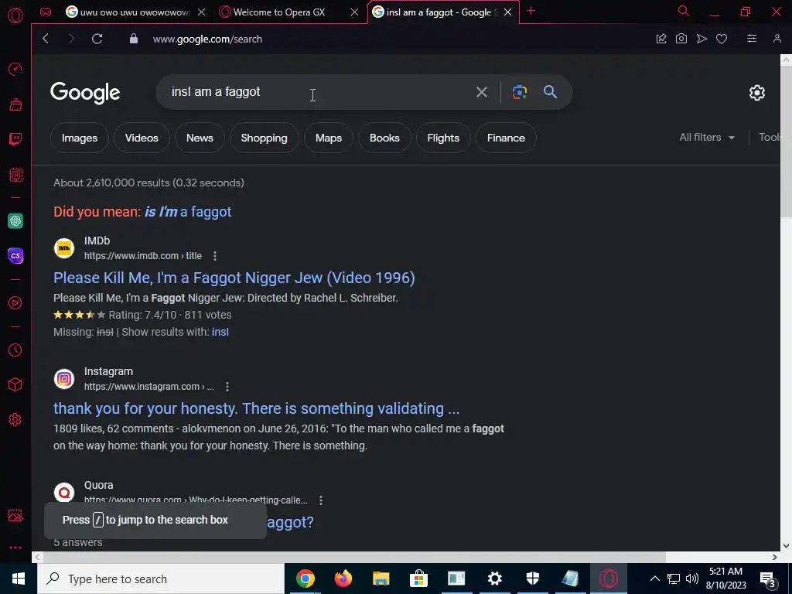Click the blue Google search magnifier
The height and width of the screenshot is (594, 792).
(550, 92)
